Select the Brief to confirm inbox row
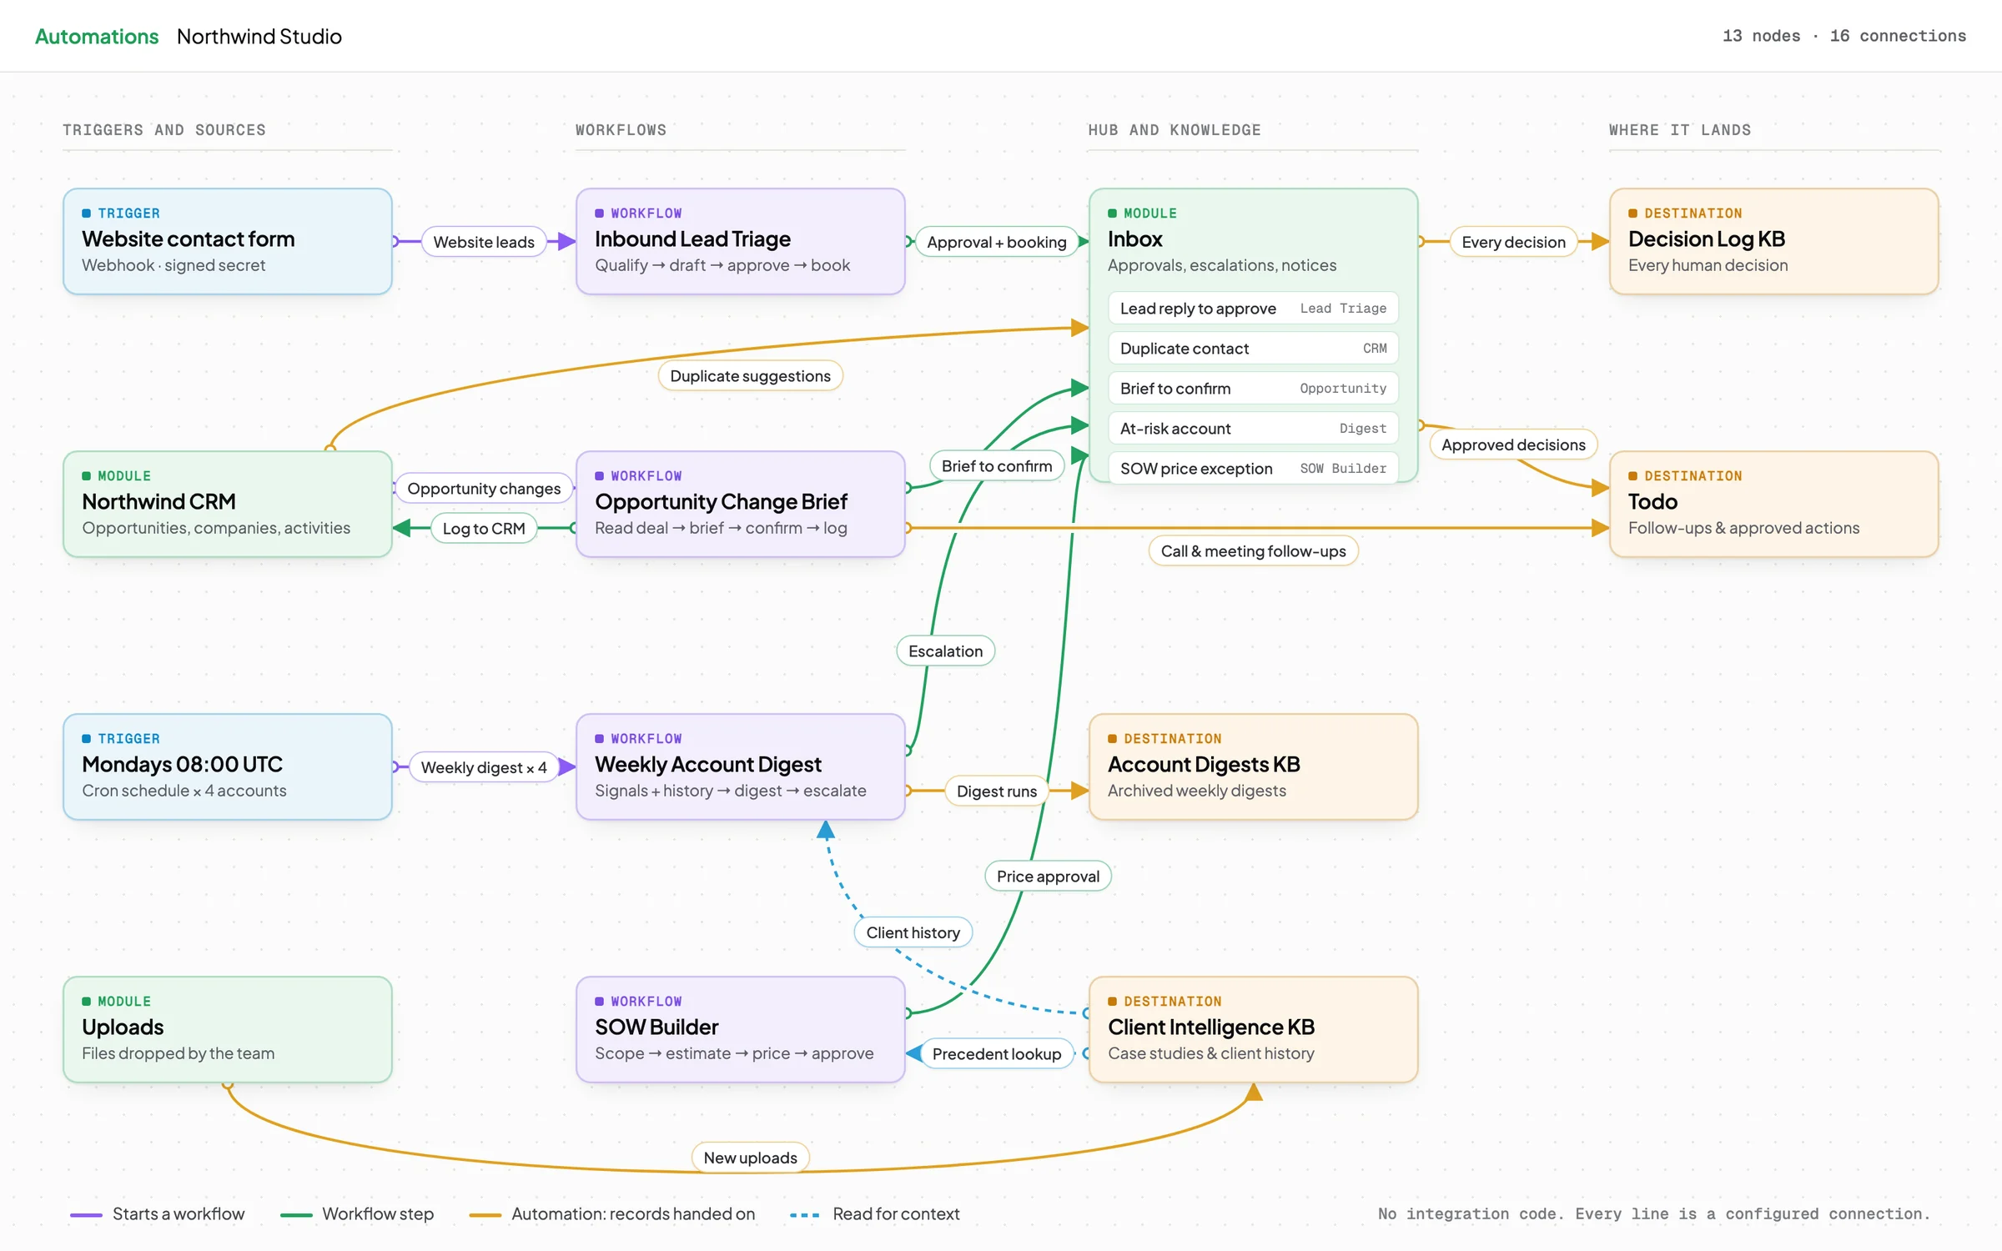 tap(1253, 389)
